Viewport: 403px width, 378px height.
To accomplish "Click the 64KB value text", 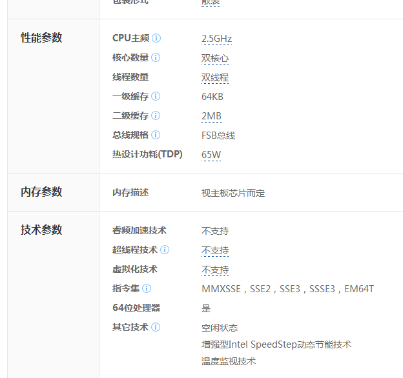I will [212, 97].
